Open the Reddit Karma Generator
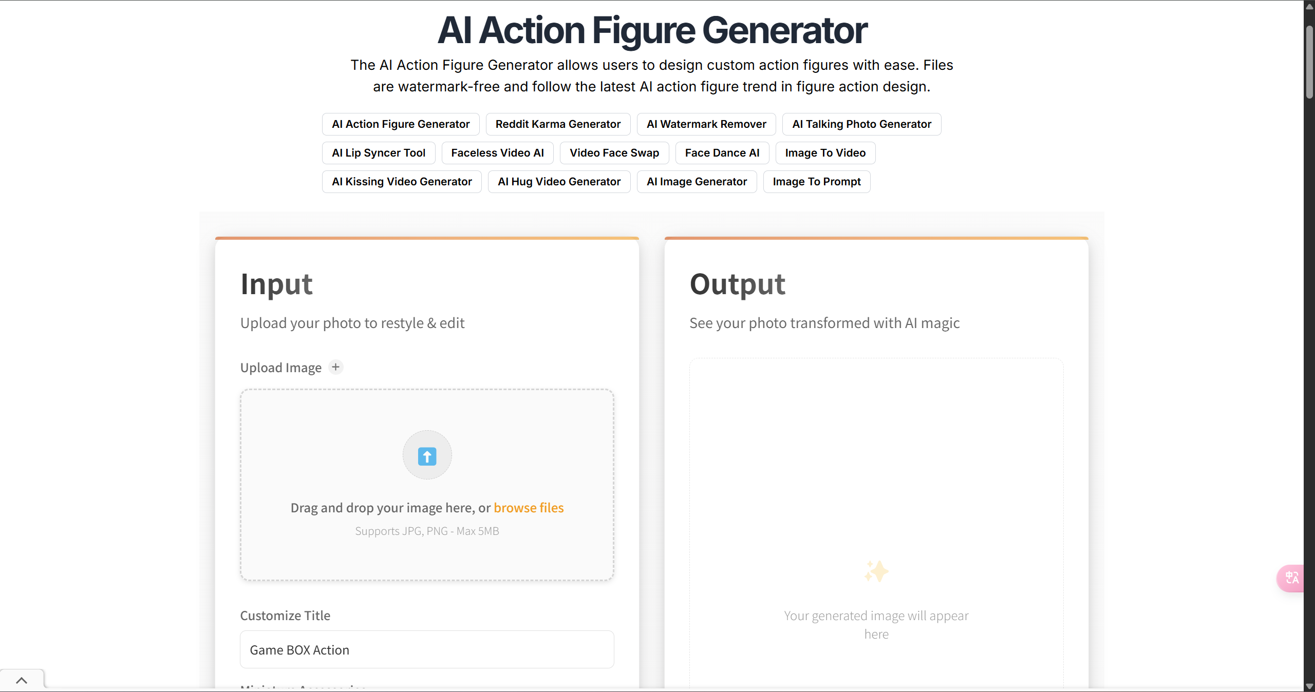Screen dimensions: 1315x692 pyautogui.click(x=558, y=124)
